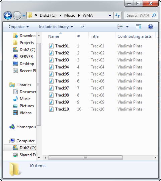The width and height of the screenshot is (161, 181).
Task: Sort by the Name column
Action: tap(54, 36)
